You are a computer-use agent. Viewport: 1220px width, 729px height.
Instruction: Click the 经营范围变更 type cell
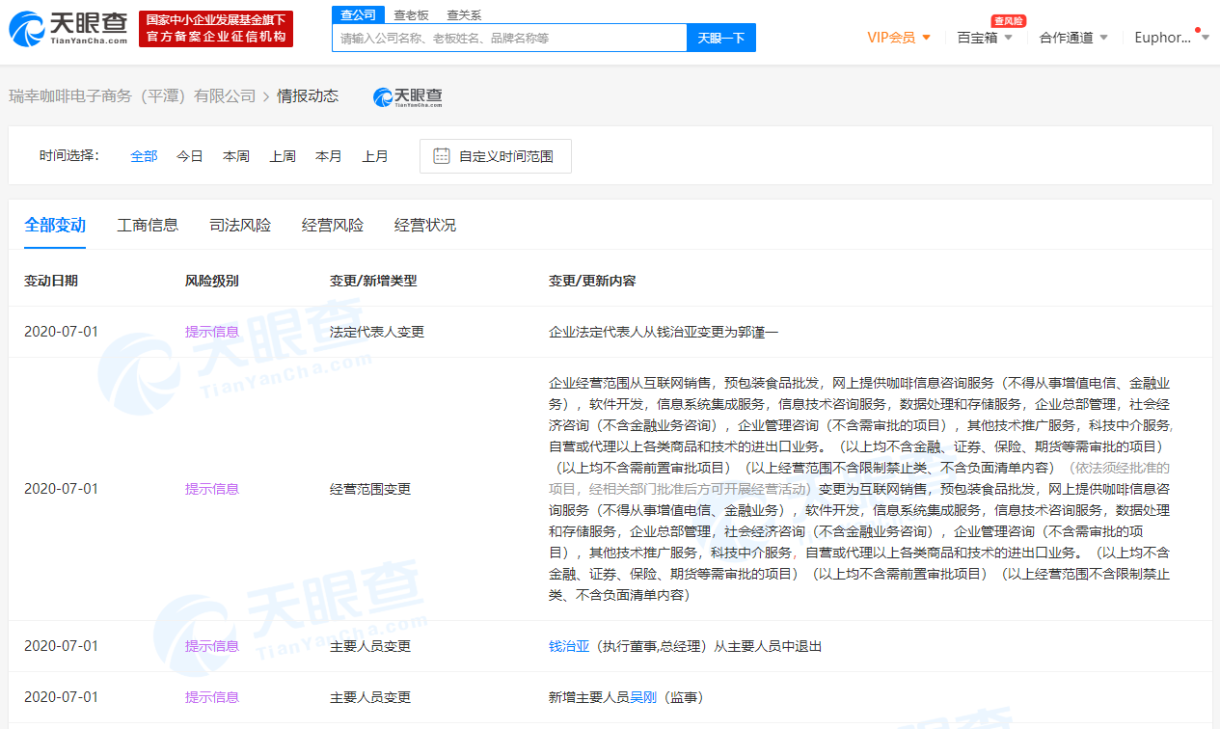(x=370, y=489)
